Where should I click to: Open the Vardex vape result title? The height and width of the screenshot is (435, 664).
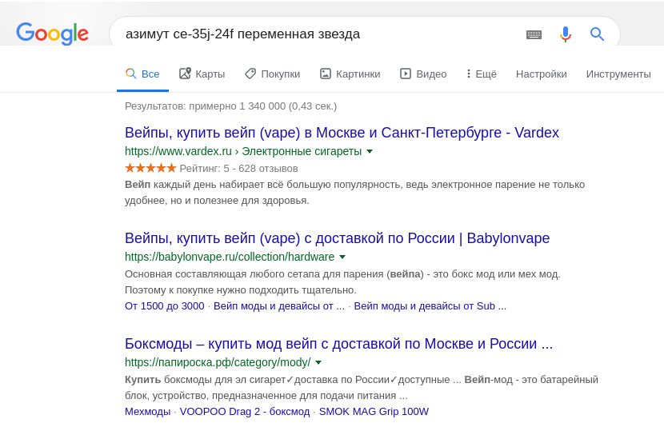coord(342,133)
